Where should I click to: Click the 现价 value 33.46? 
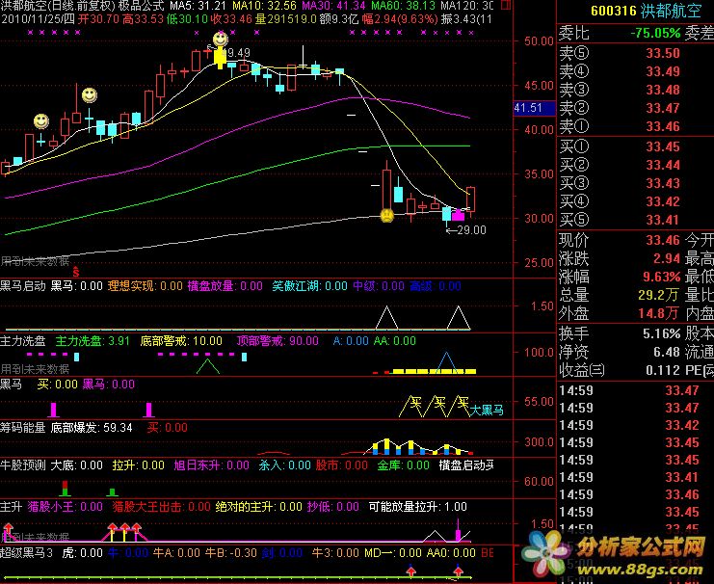click(x=663, y=240)
